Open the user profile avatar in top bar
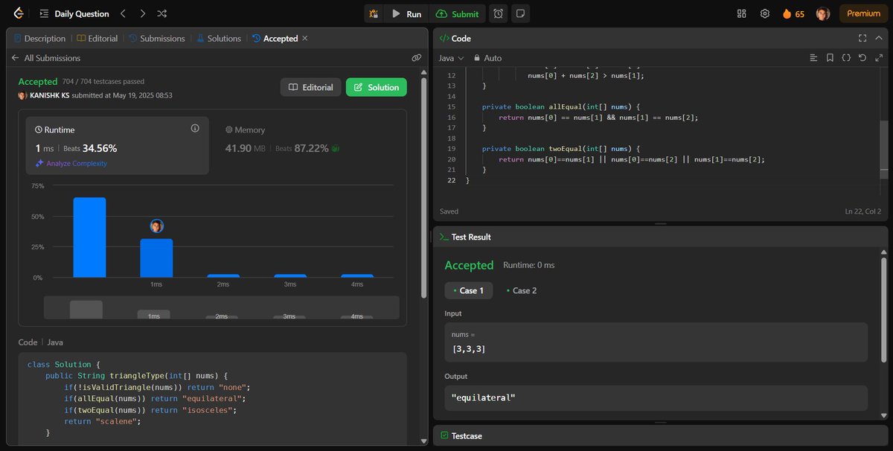The height and width of the screenshot is (451, 893). pyautogui.click(x=822, y=13)
